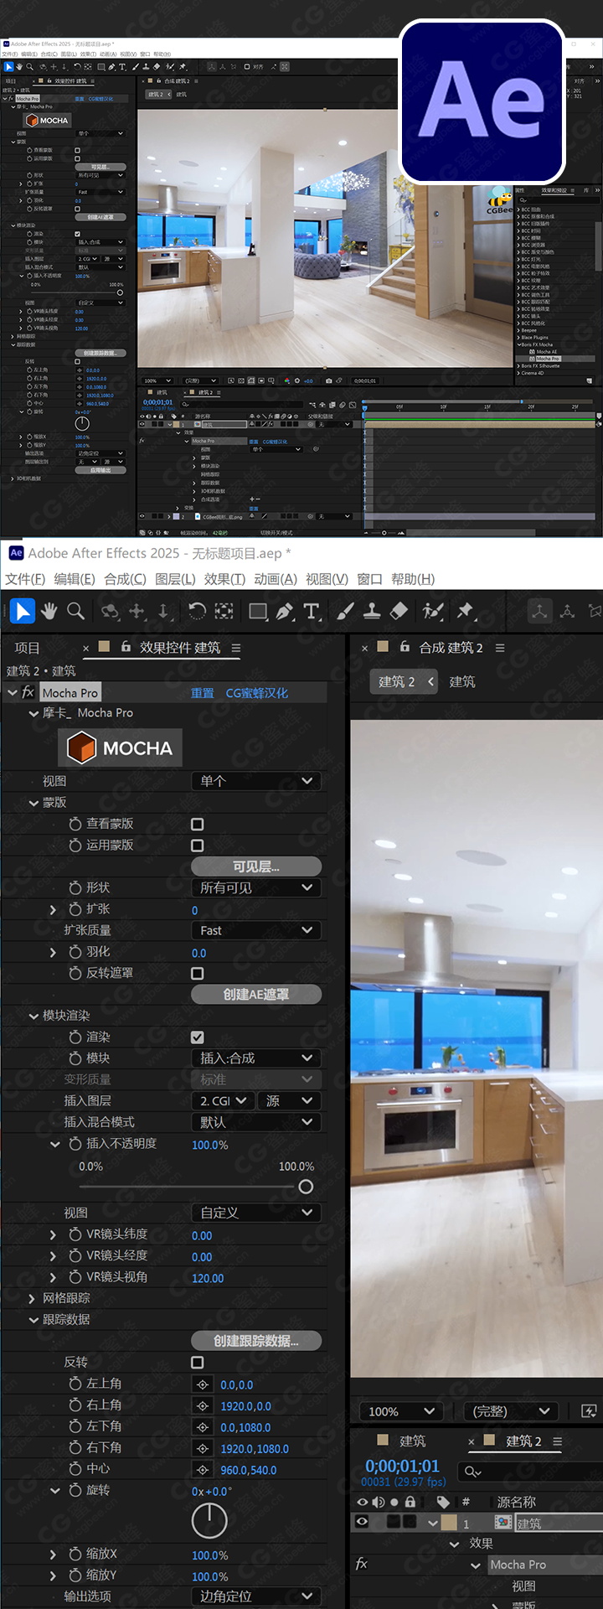Switch to World Axis mode in enlarged toolbar
This screenshot has height=1609, width=603.
(x=567, y=612)
